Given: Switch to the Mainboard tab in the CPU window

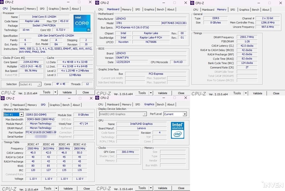Looking at the screenshot, I should tap(18, 9).
